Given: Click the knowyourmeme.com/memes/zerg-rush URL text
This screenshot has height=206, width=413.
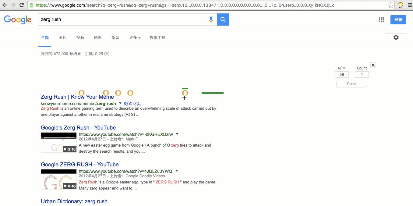Looking at the screenshot, I should pyautogui.click(x=78, y=104).
